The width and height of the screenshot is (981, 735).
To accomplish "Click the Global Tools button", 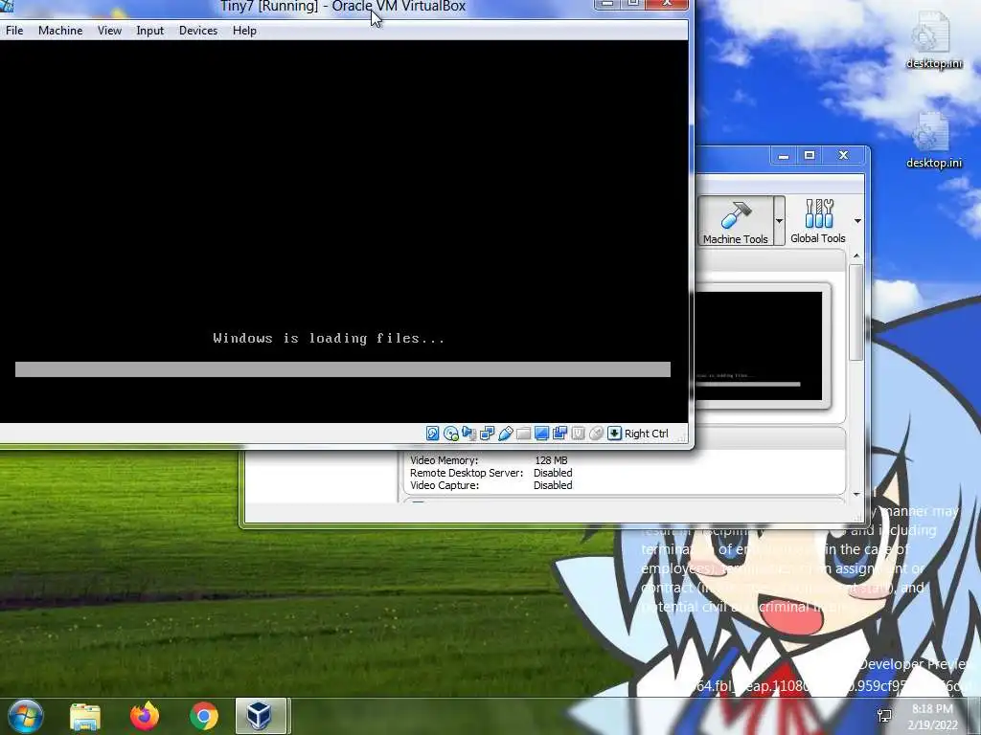I will (818, 221).
